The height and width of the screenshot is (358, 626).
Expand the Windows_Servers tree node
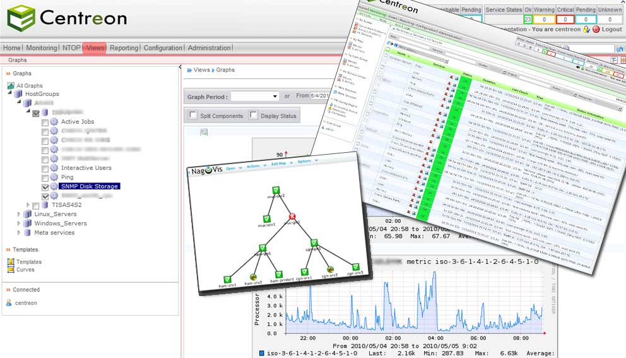[18, 224]
